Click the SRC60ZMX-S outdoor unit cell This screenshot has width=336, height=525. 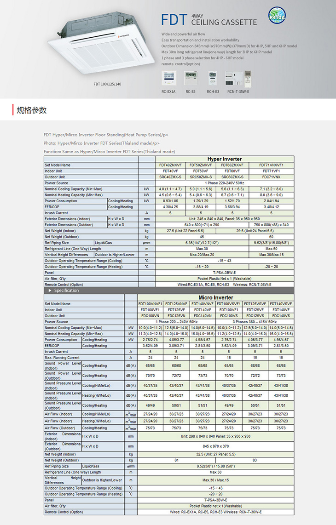[x=232, y=177]
